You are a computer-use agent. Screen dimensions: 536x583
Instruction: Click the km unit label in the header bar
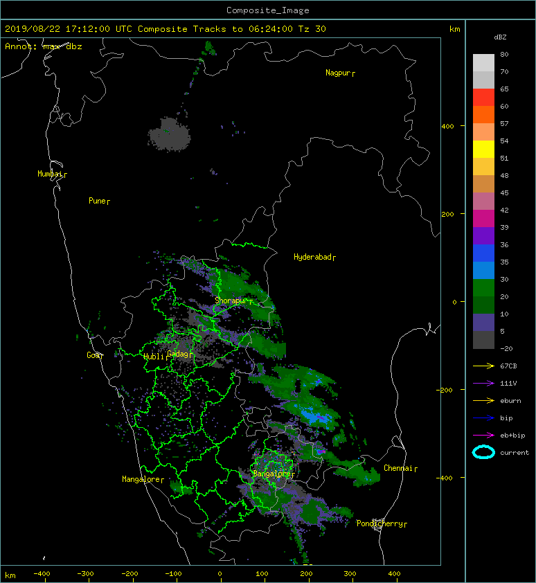(455, 29)
